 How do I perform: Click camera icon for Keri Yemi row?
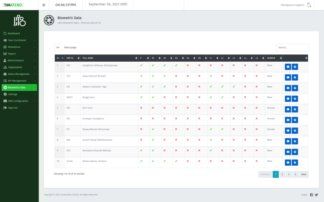pos(288,109)
